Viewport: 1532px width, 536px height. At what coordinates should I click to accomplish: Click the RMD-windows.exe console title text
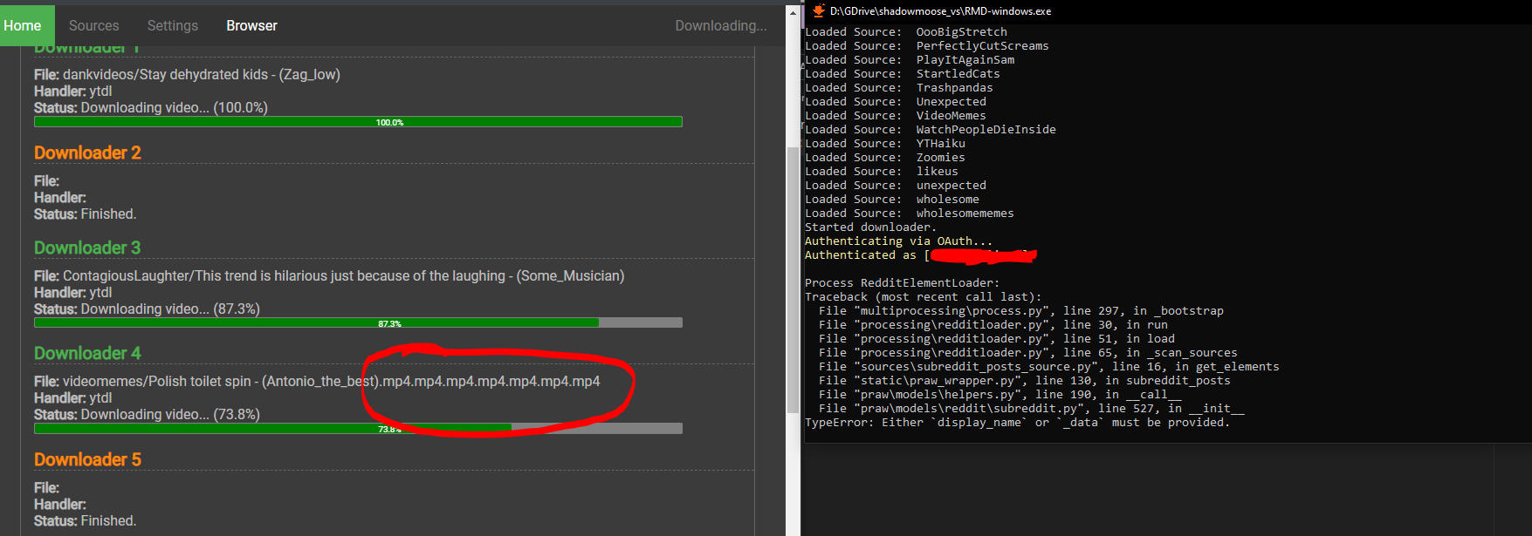[940, 11]
